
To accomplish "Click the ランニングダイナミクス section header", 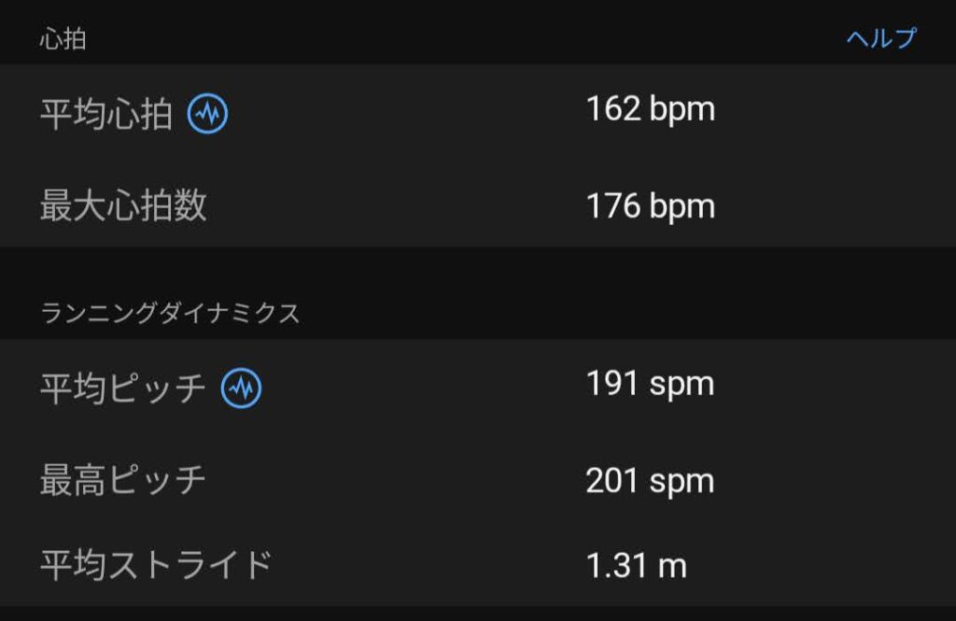I will [x=170, y=314].
